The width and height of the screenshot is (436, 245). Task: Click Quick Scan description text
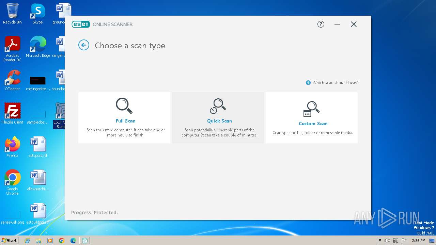(x=219, y=133)
